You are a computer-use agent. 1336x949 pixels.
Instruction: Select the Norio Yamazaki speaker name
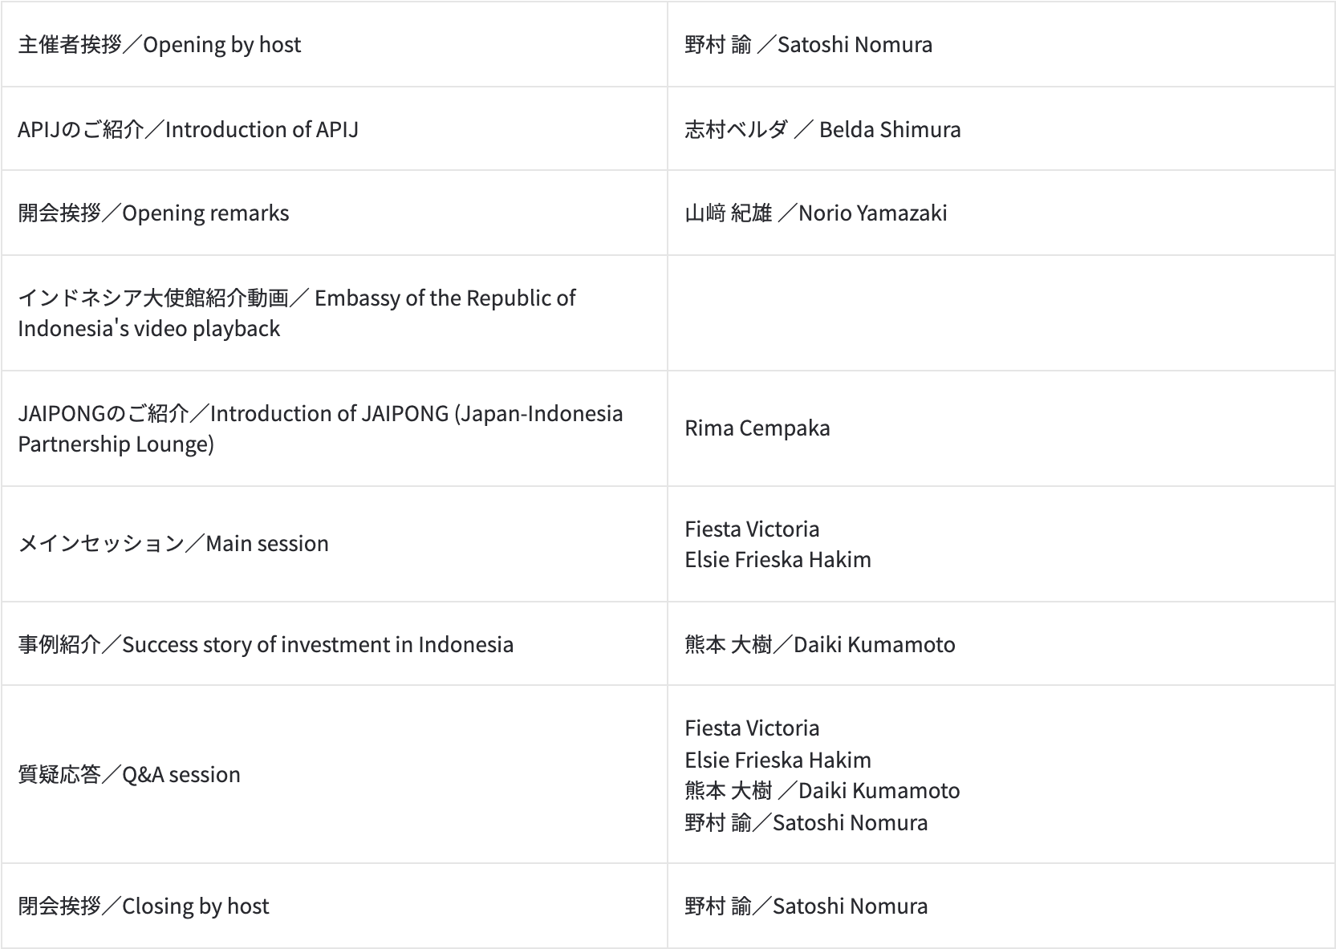pos(815,213)
